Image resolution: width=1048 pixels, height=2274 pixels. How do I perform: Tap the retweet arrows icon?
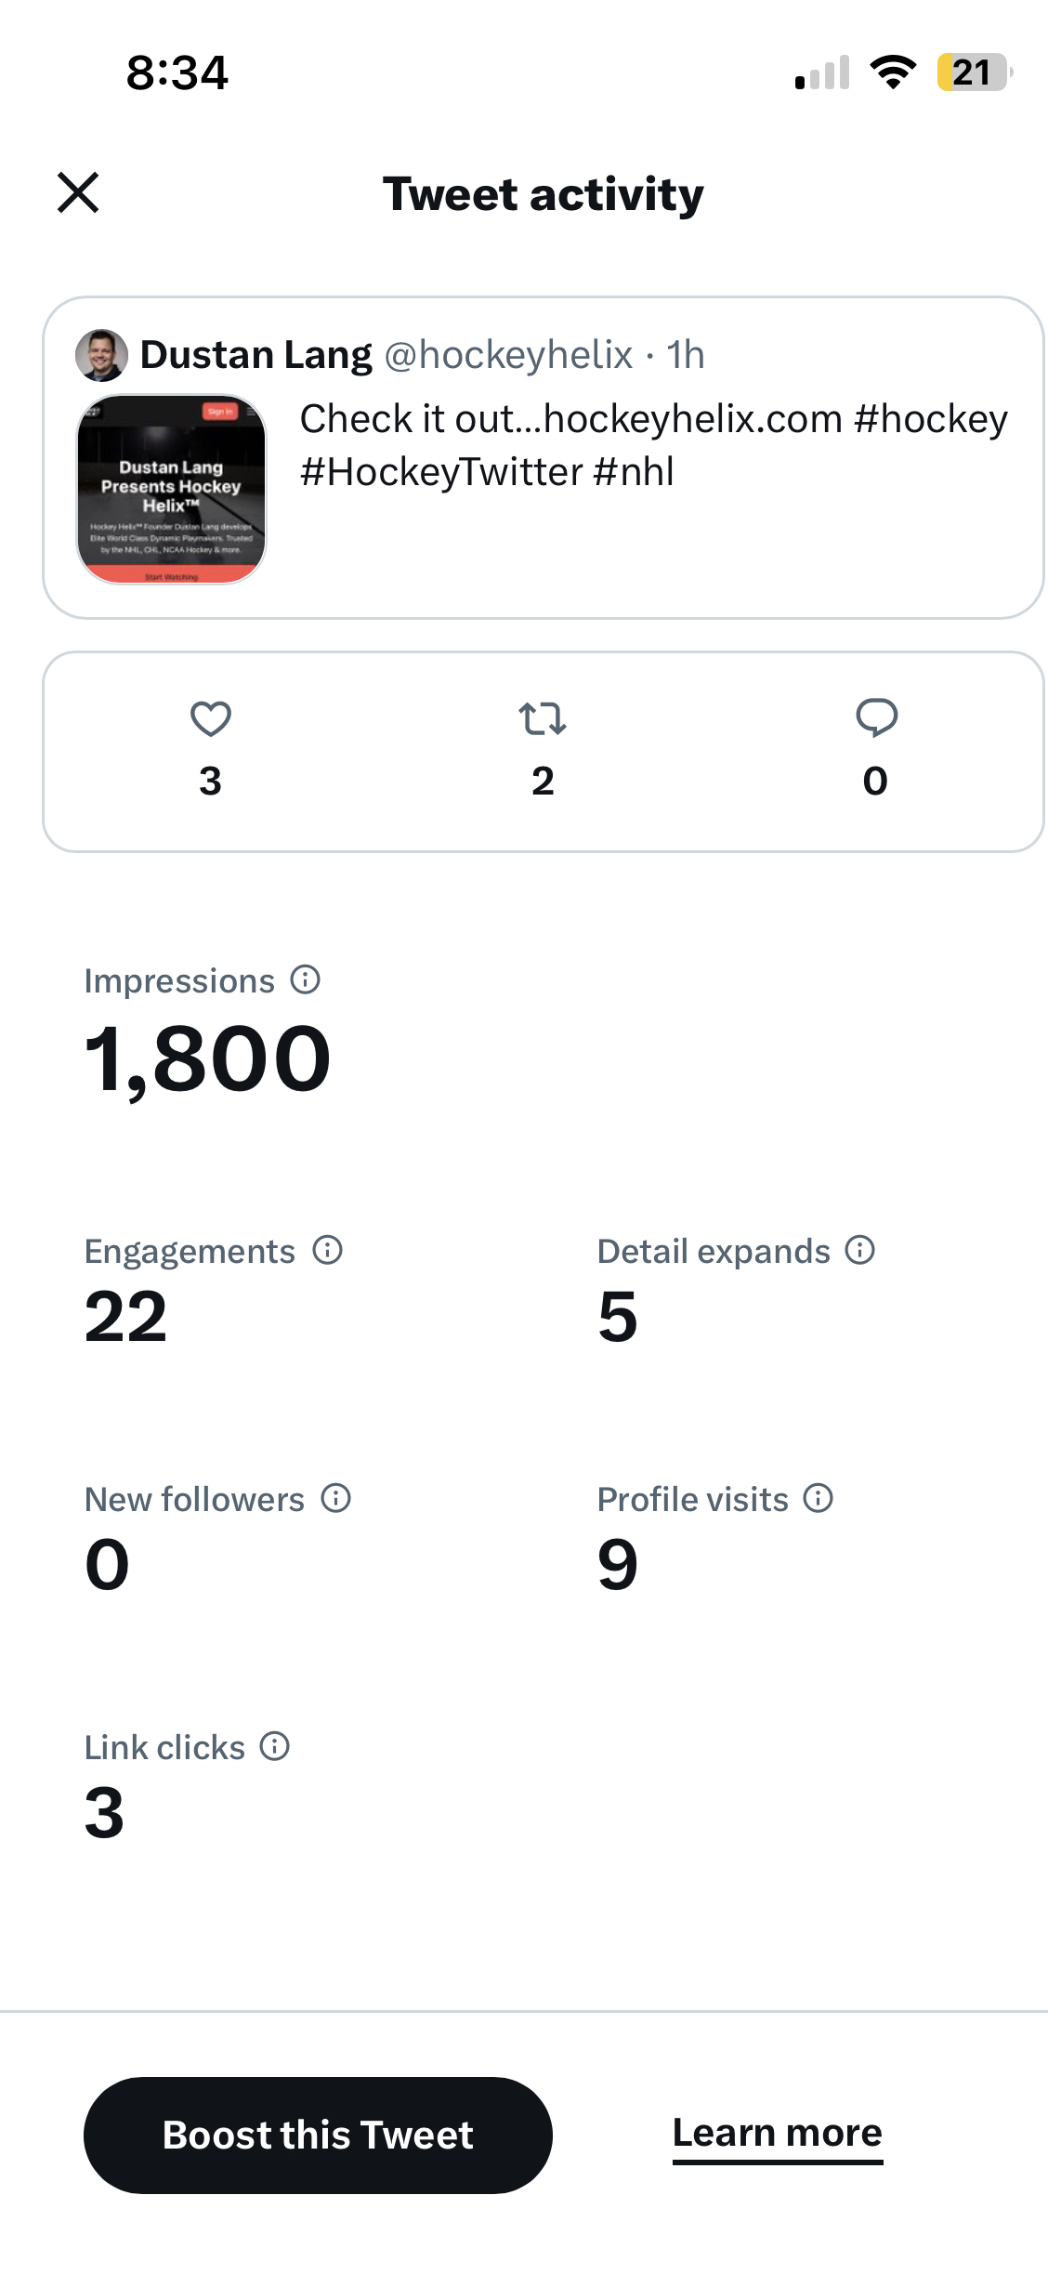[543, 718]
